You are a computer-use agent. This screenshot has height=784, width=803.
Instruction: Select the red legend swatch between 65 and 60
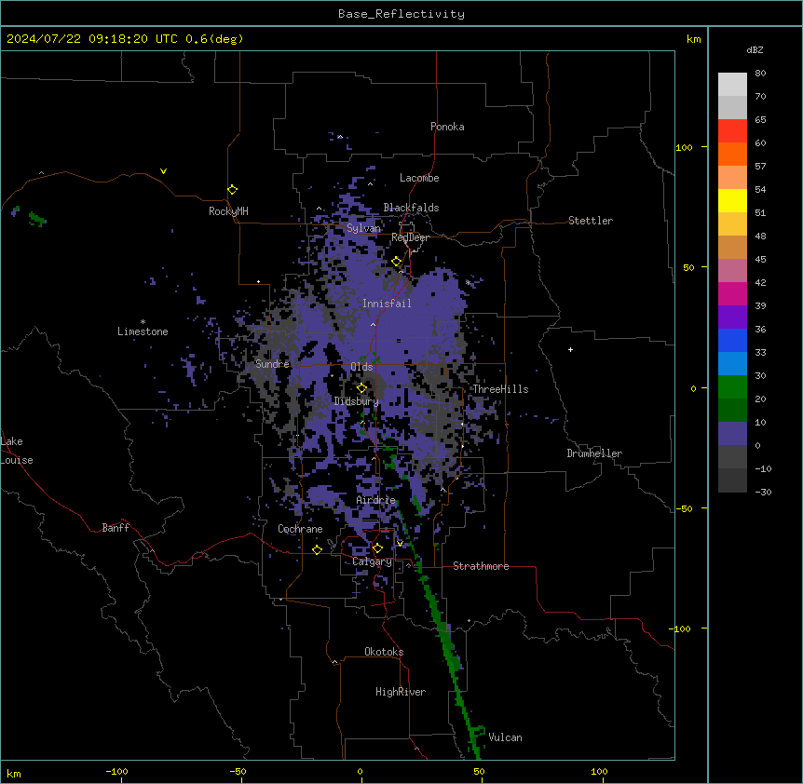[732, 131]
